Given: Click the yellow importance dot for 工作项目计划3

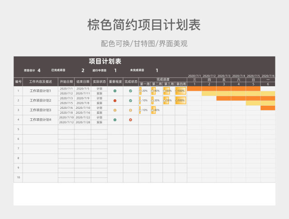Looking at the screenshot, I should 115,110.
